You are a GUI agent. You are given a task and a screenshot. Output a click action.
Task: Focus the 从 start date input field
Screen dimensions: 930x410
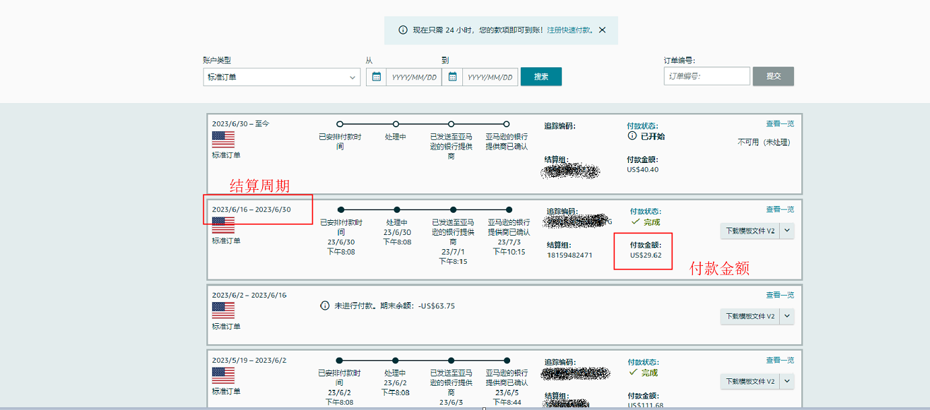tap(414, 77)
